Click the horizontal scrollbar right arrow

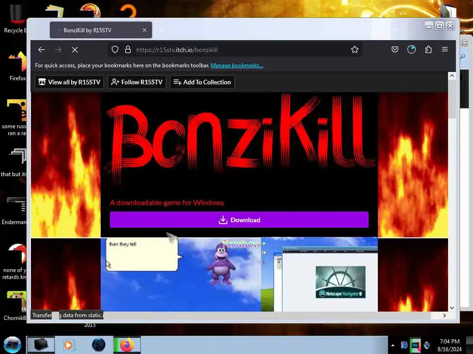[444, 315]
